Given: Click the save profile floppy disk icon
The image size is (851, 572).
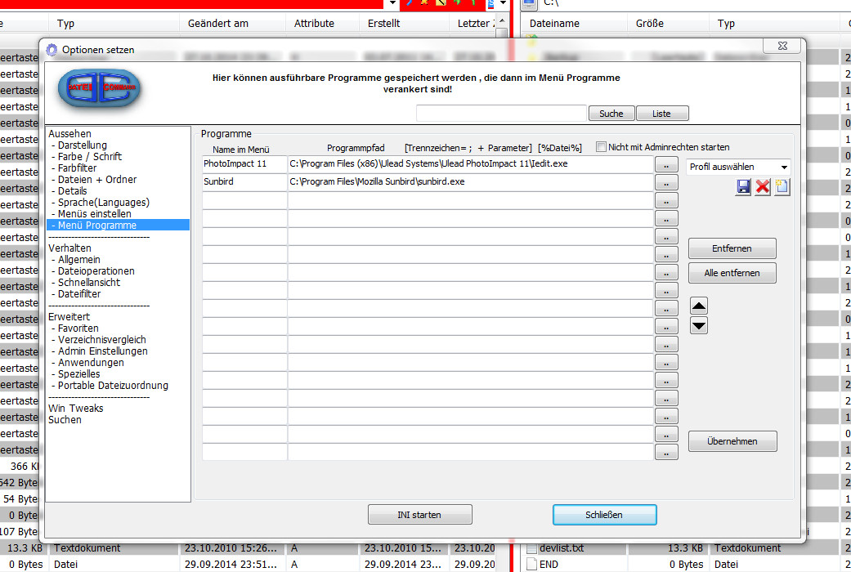Looking at the screenshot, I should pos(743,187).
